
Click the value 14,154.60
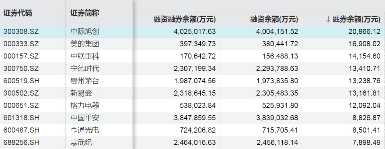(x=364, y=56)
